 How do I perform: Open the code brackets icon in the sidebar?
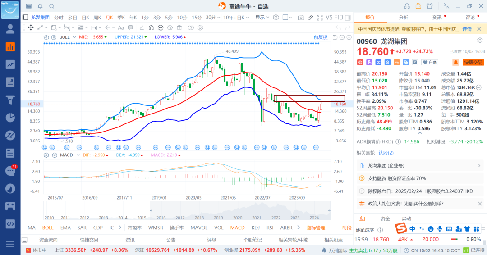[10, 223]
